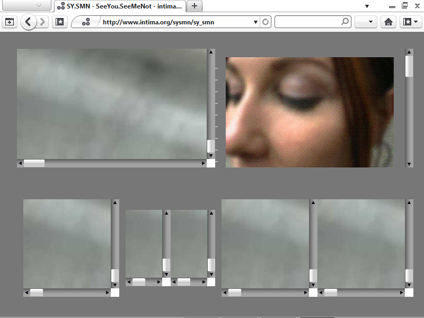Click the reload page icon
This screenshot has height=318, width=424.
pos(266,22)
